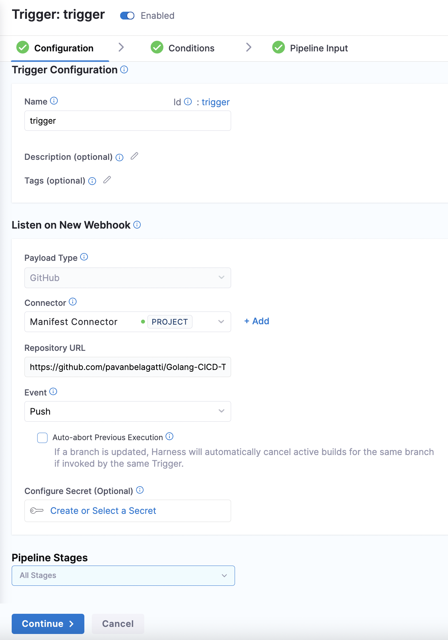Image resolution: width=448 pixels, height=640 pixels.
Task: Click the Create or Select a Secret link
Action: pyautogui.click(x=103, y=510)
